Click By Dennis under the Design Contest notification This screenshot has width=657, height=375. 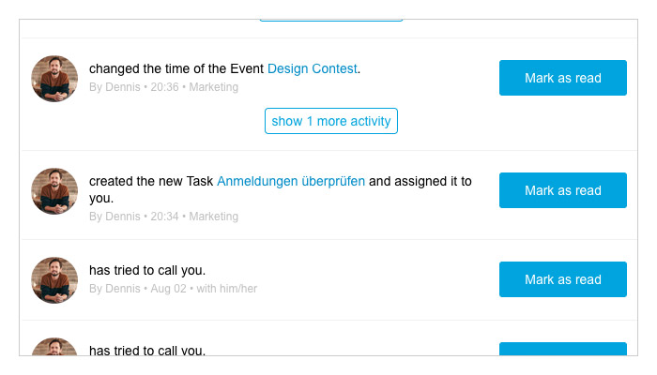(x=115, y=87)
